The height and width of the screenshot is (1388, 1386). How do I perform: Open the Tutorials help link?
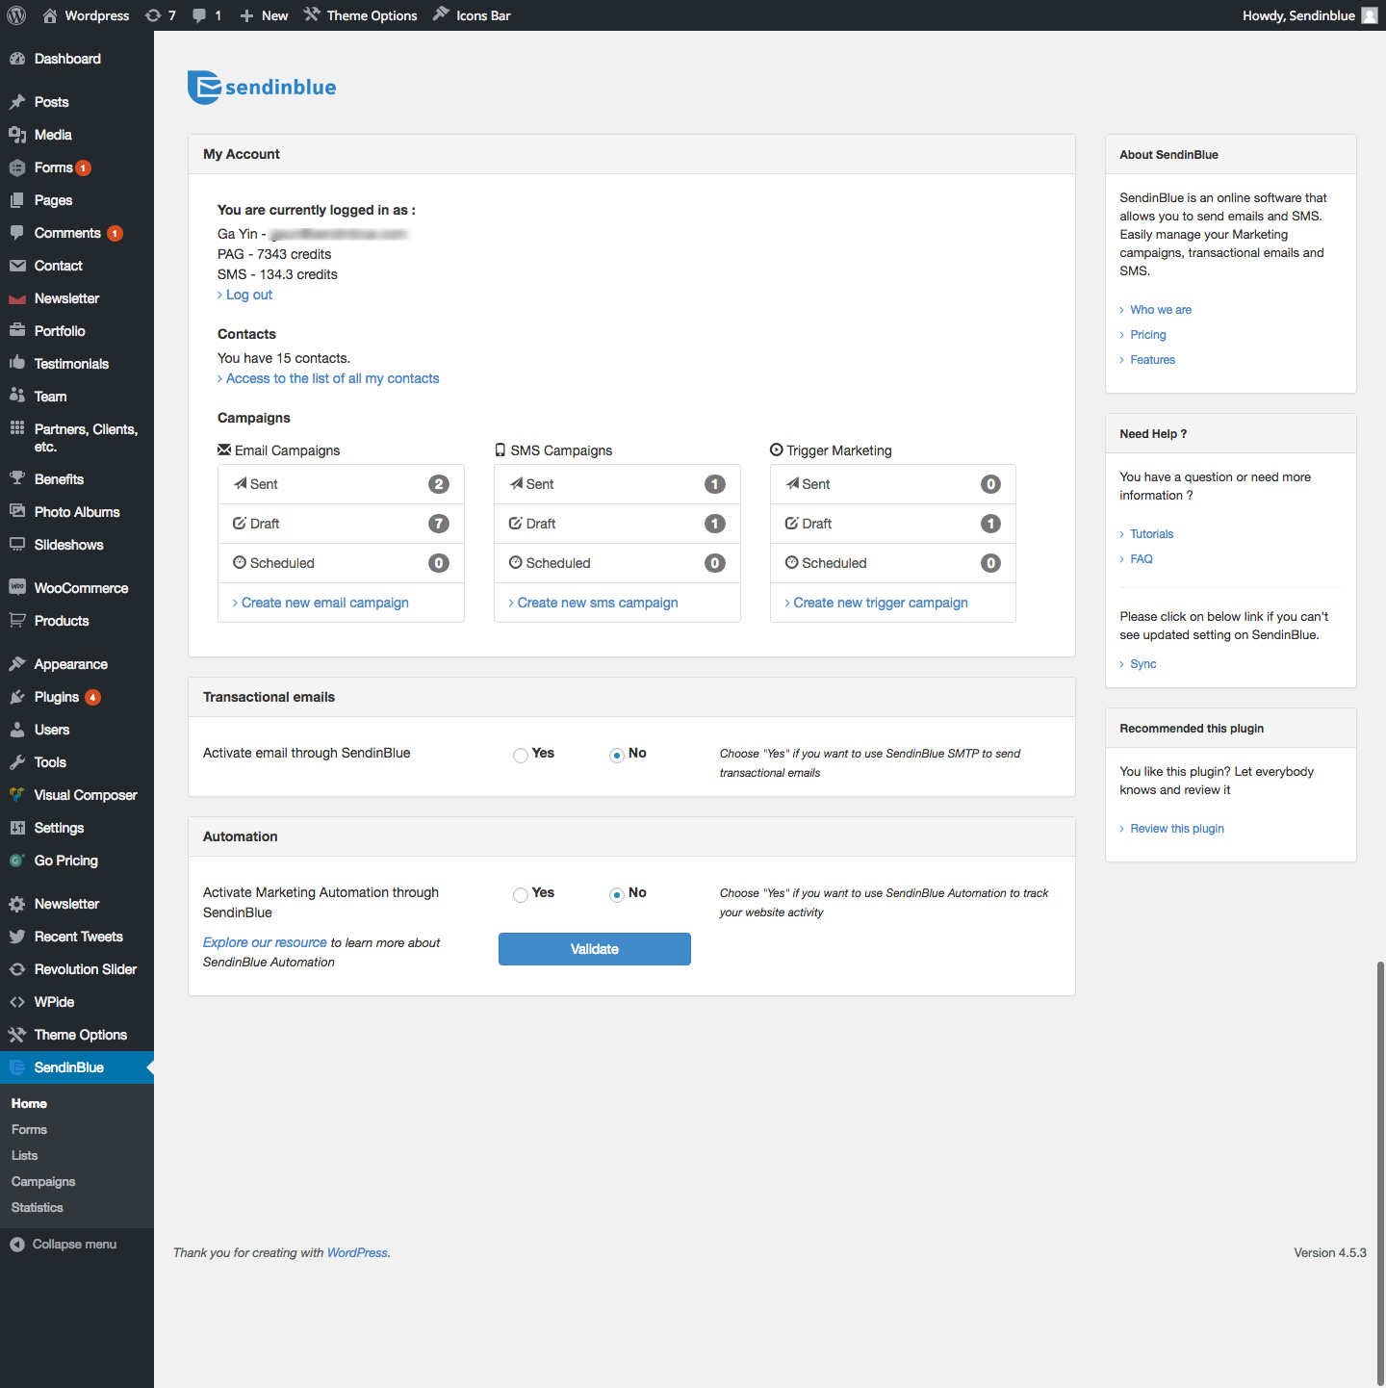click(x=1152, y=534)
